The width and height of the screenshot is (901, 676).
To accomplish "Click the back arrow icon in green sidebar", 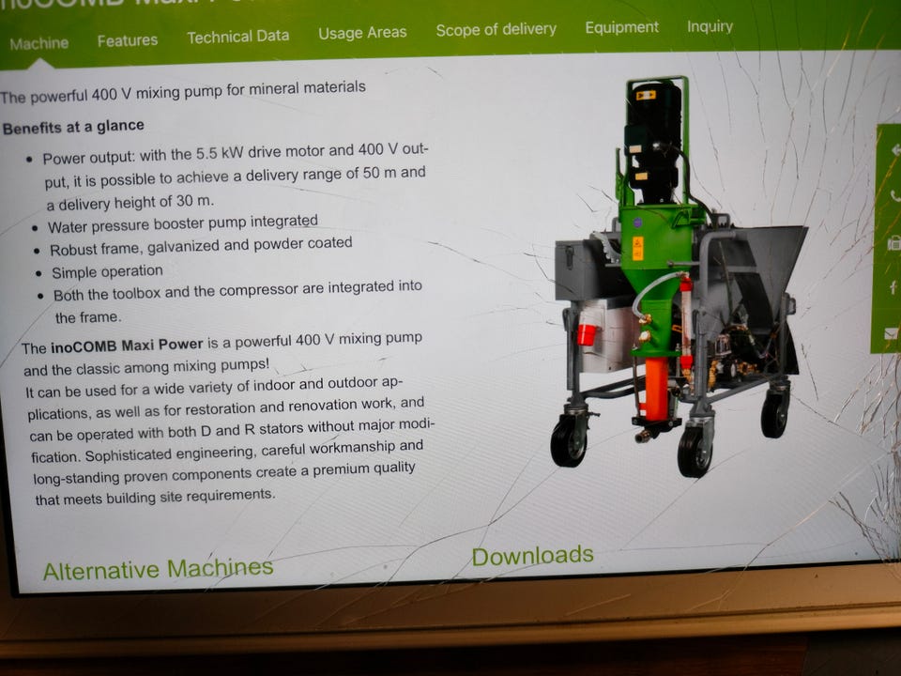I will point(894,150).
